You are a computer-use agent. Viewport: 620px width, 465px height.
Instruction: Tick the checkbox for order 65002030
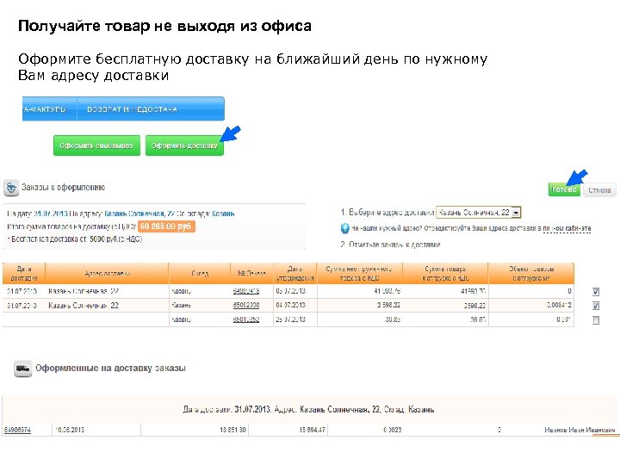(596, 306)
